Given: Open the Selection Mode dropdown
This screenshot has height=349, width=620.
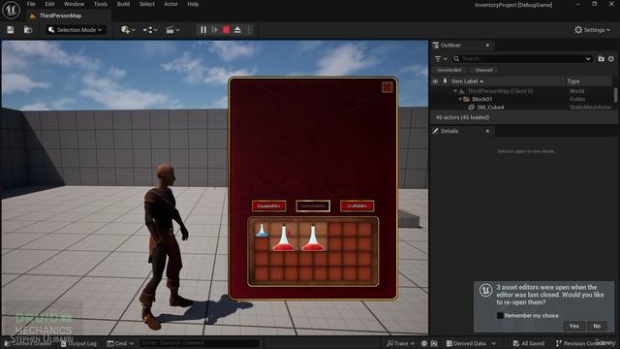Looking at the screenshot, I should click(76, 30).
